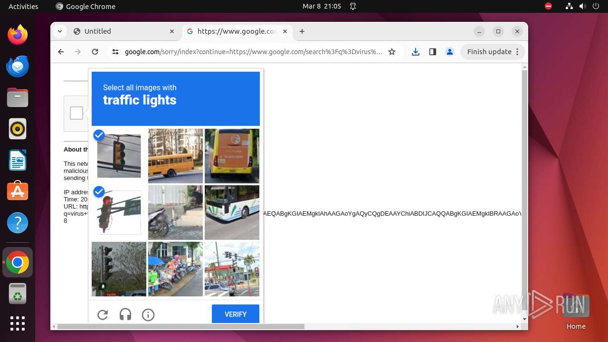Deselect the red traffic light tile with checkmark
Image resolution: width=608 pixels, height=342 pixels.
[x=119, y=212]
